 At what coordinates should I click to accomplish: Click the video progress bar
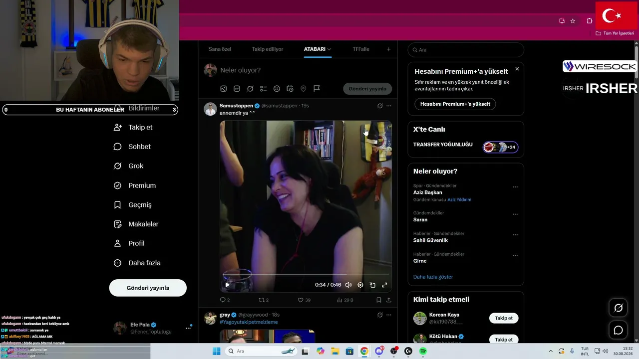(x=306, y=275)
